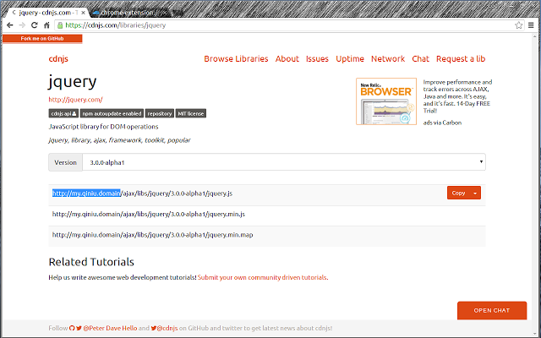Screen dimensions: 541x338
Task: Open the Network navigation link
Action: tap(388, 59)
